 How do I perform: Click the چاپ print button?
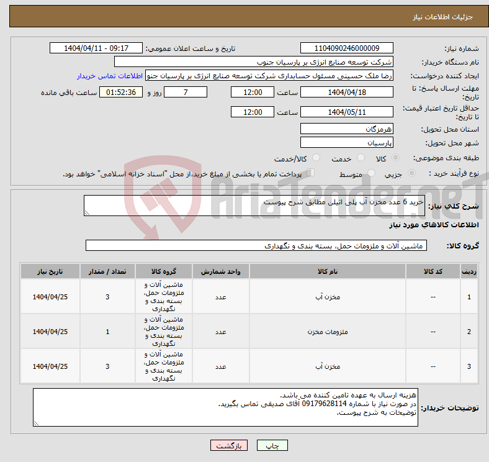point(272,445)
